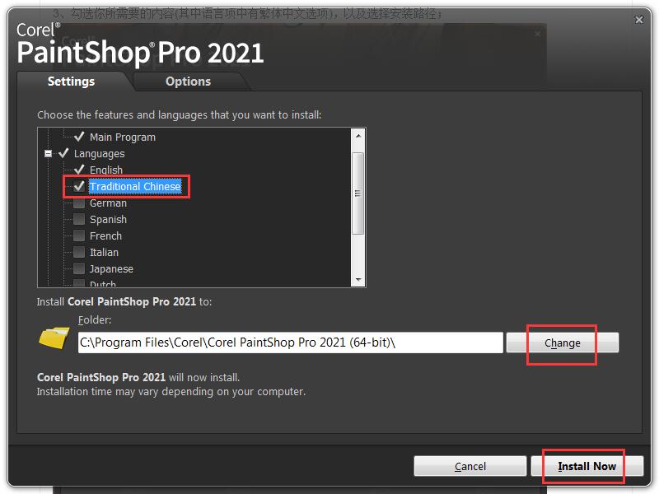The width and height of the screenshot is (659, 494).
Task: Toggle the Traditional Chinese checkbox
Action: pyautogui.click(x=79, y=186)
